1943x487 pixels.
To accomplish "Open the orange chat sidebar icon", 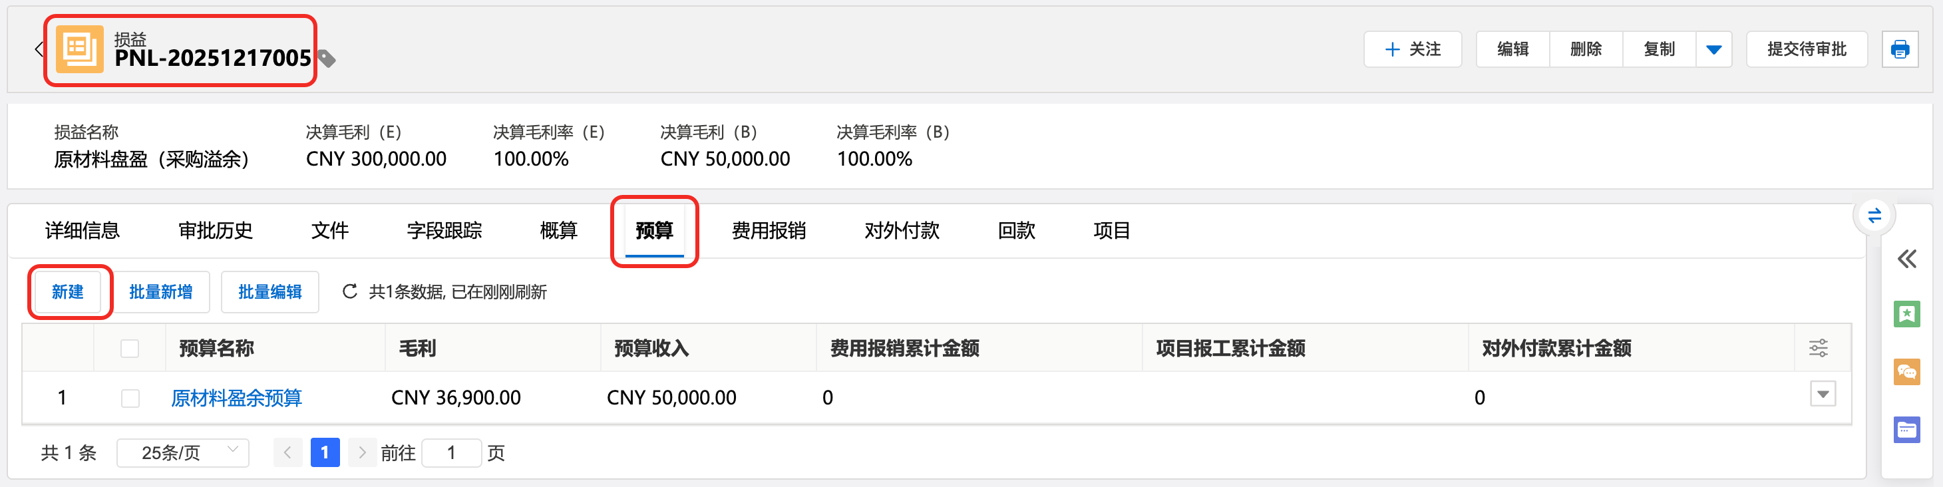I will [1906, 372].
